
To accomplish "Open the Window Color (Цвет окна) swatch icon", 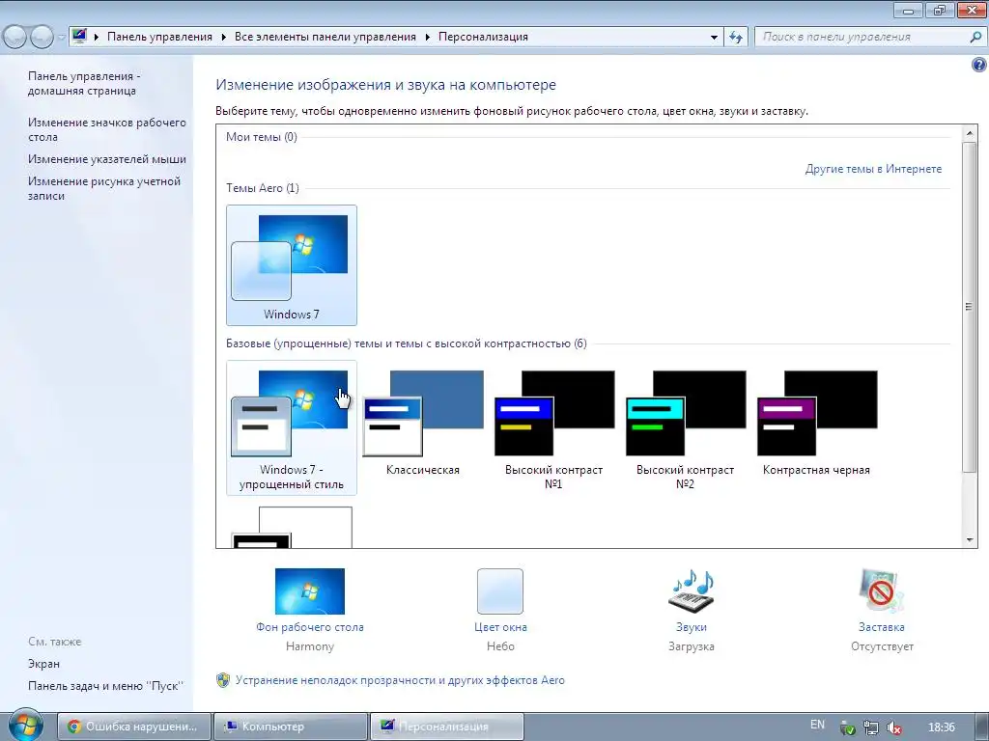I will [x=500, y=591].
